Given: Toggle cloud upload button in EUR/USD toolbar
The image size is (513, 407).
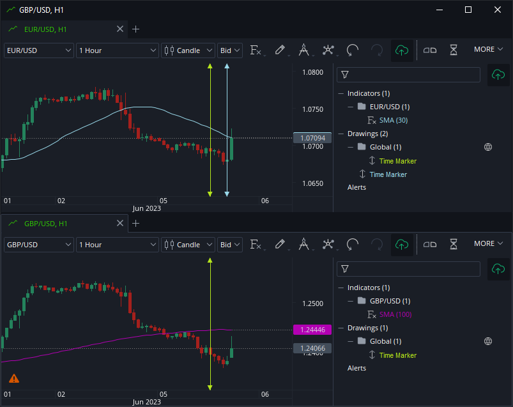Looking at the screenshot, I should coord(402,50).
